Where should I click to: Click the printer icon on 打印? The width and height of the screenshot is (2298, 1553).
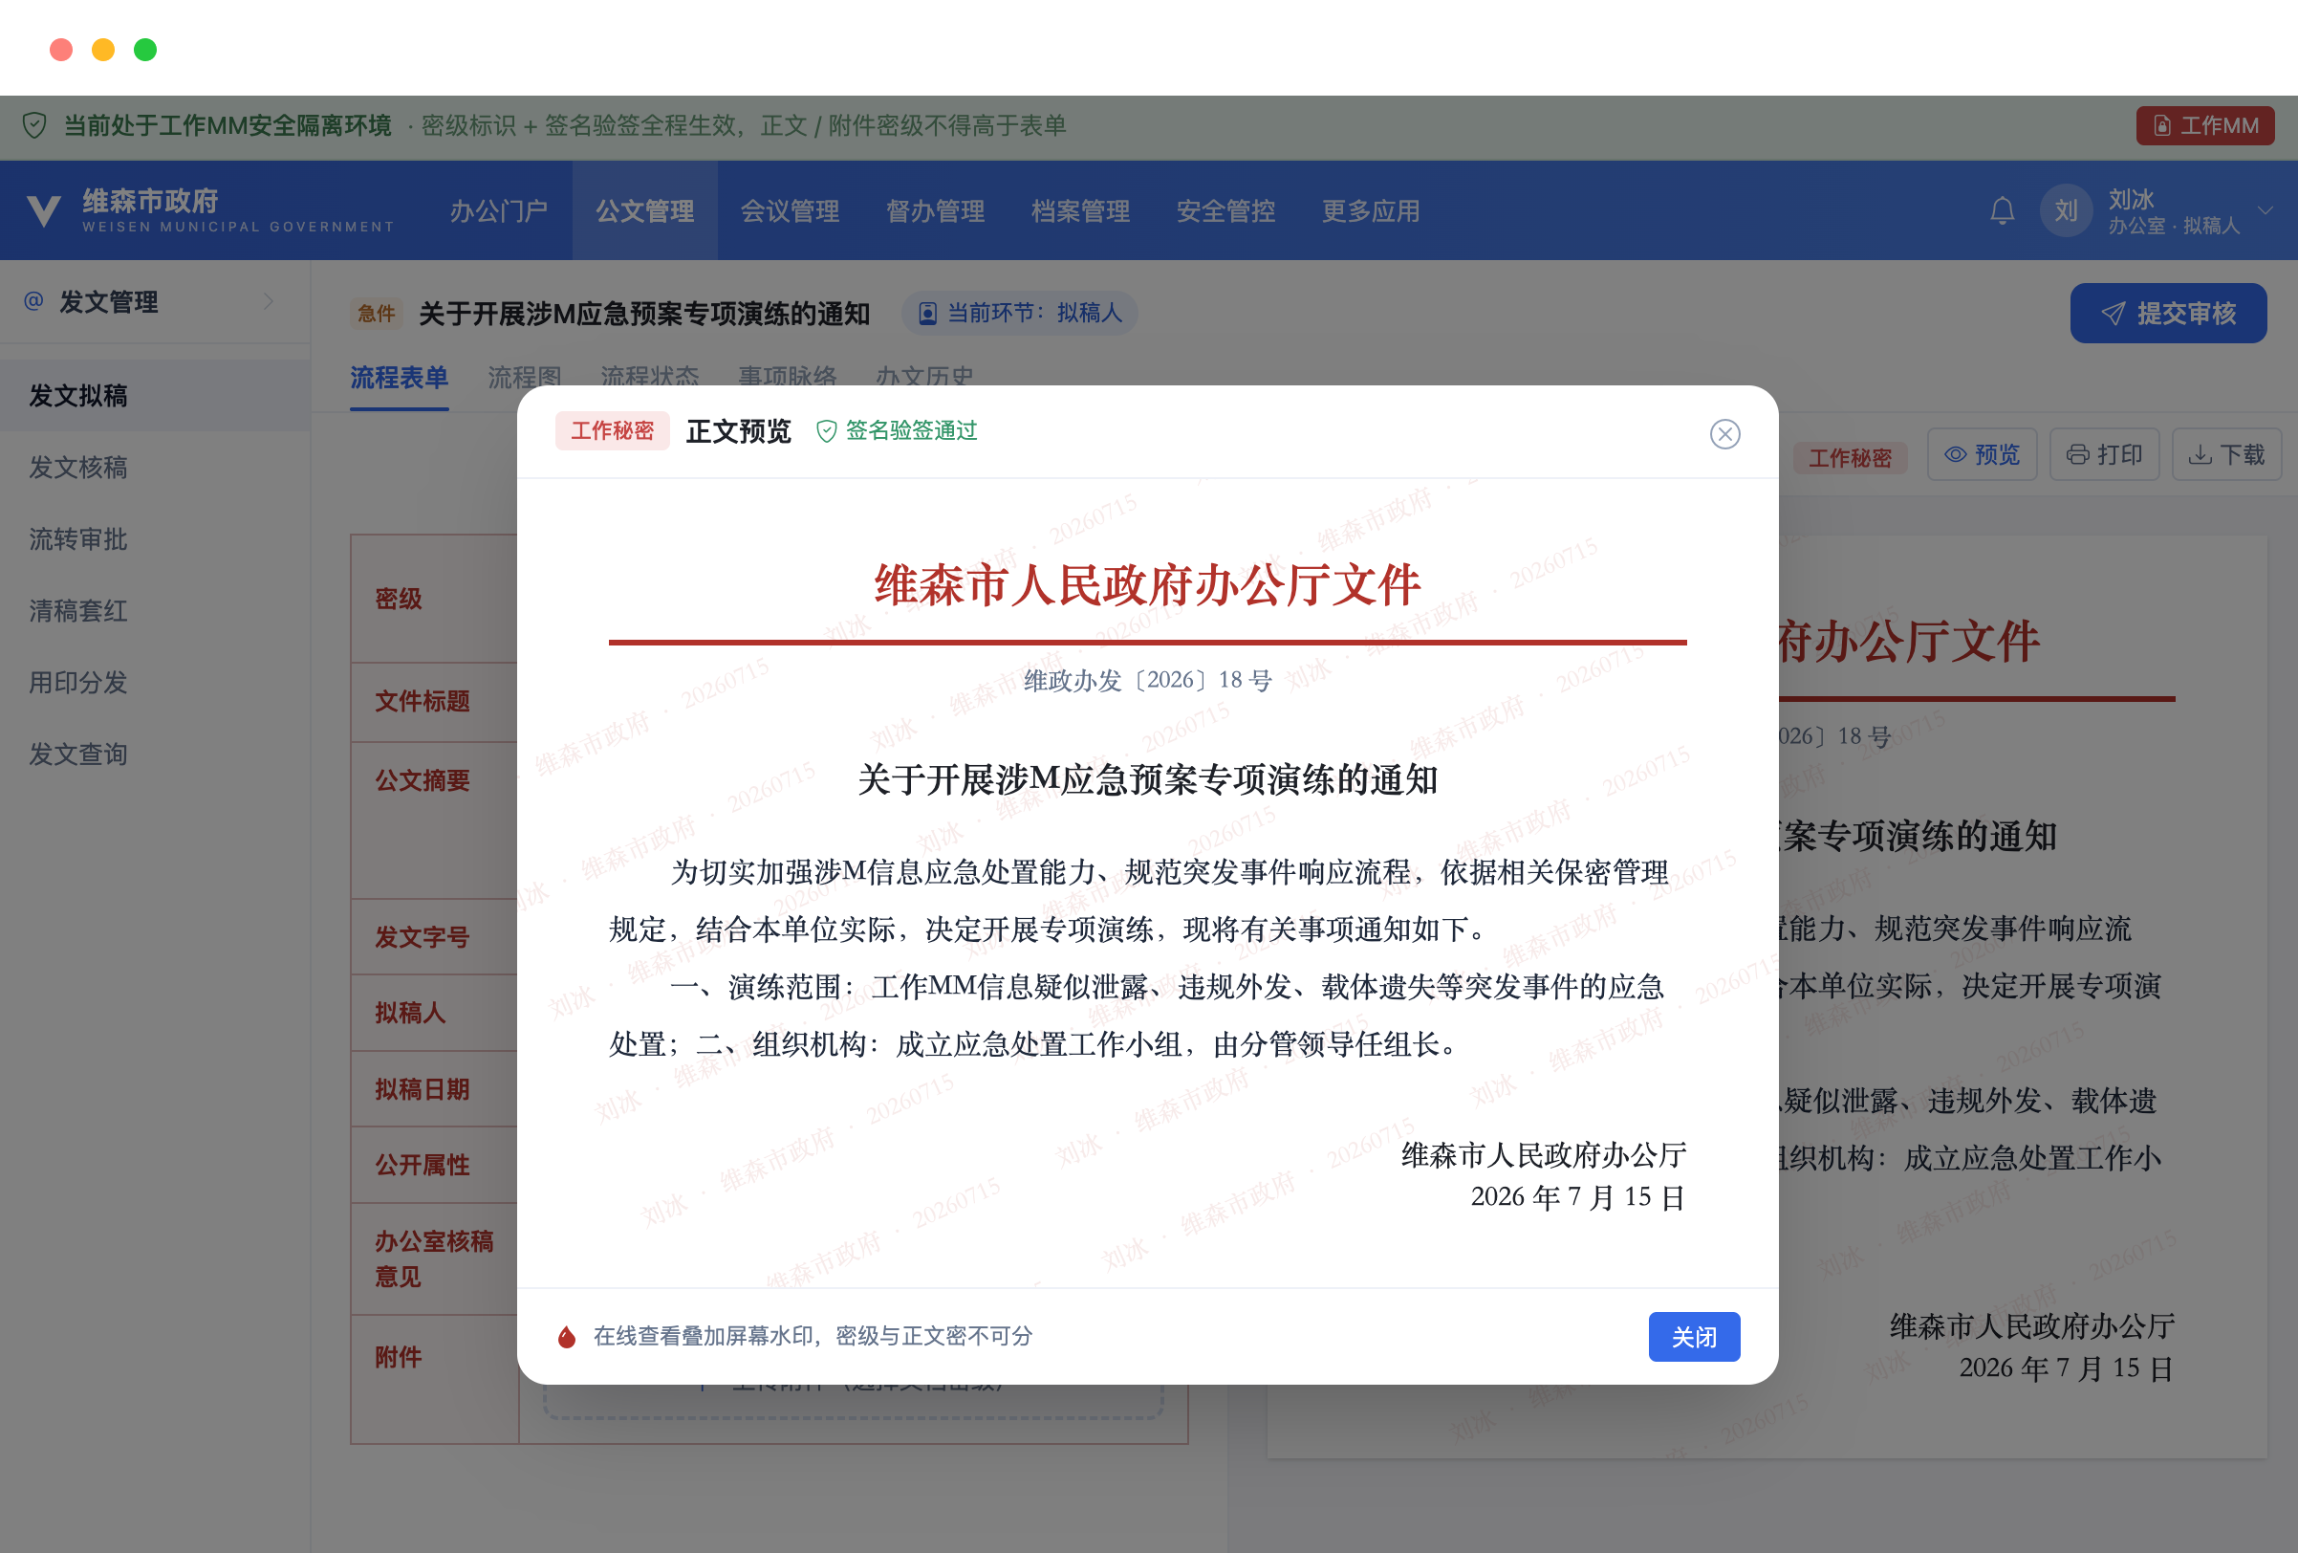[x=2077, y=455]
